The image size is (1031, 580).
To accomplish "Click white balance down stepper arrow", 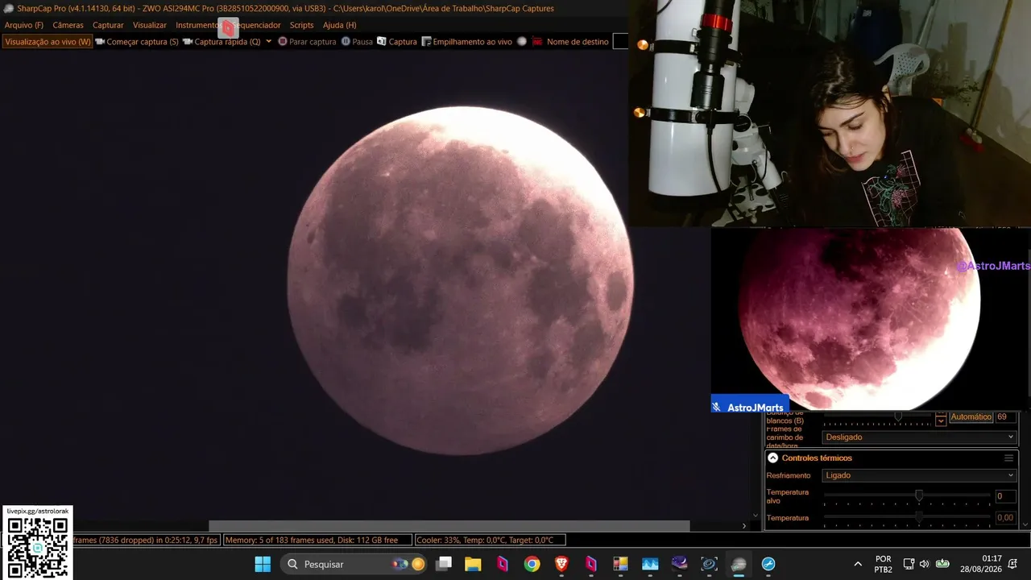I will click(x=941, y=421).
